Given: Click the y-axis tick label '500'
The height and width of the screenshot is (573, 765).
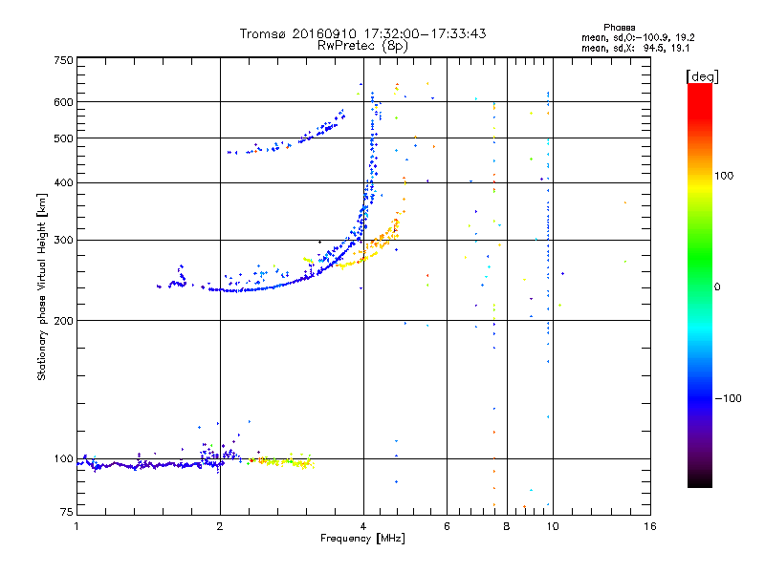Looking at the screenshot, I should 63,138.
